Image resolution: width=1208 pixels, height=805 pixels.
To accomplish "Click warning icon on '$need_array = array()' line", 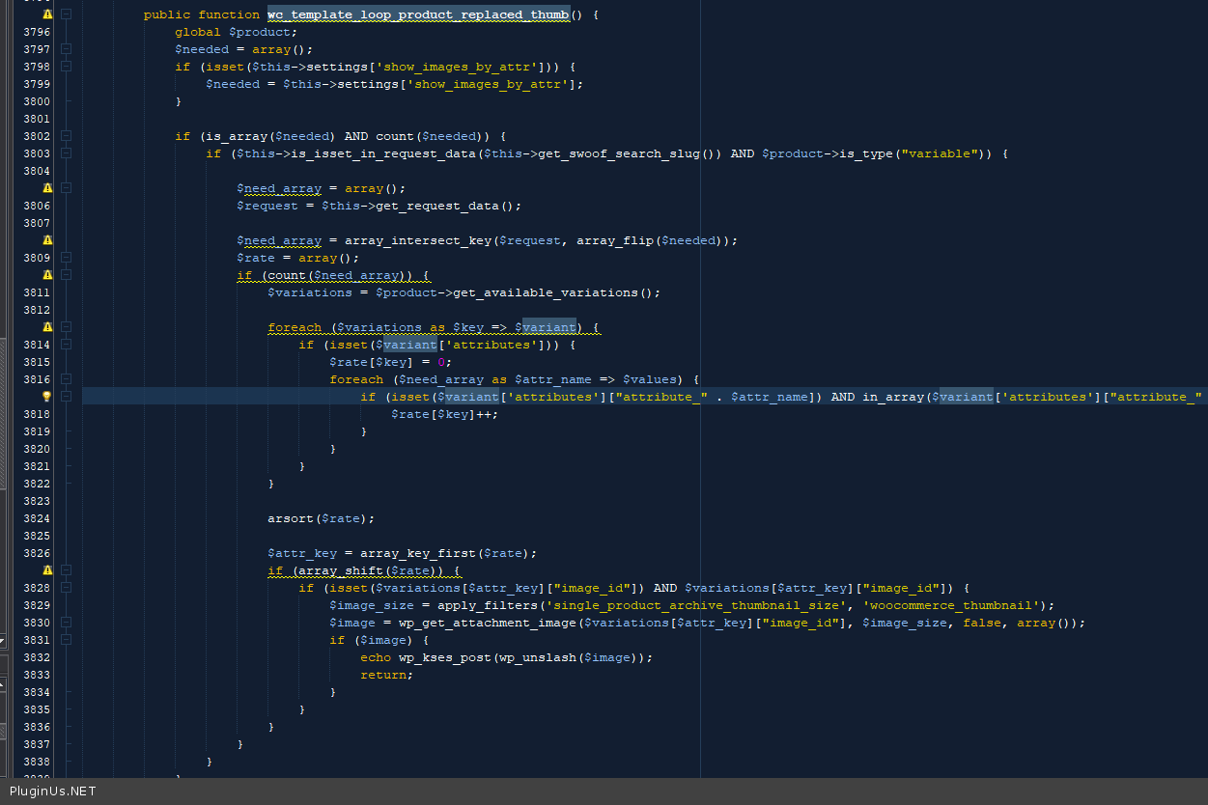I will (47, 188).
